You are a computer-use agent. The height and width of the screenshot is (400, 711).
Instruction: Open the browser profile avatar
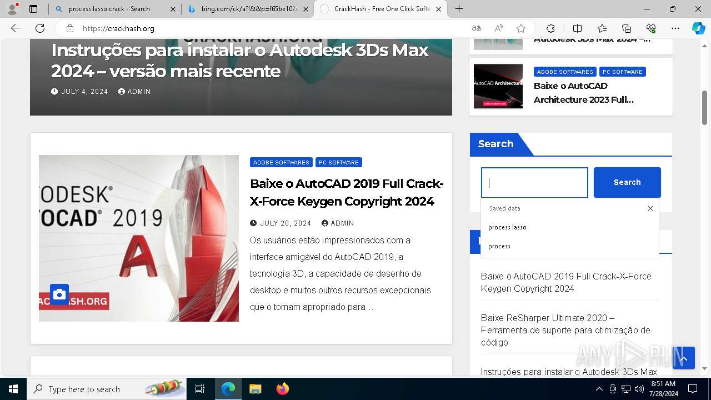[x=12, y=9]
